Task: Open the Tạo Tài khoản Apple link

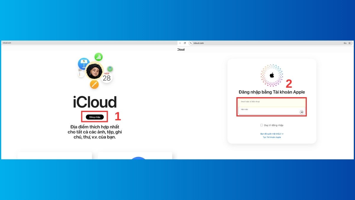Action: 271,137
